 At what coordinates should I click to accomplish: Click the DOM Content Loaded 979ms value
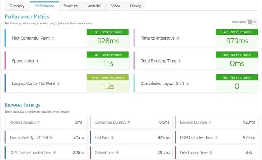click(78, 153)
